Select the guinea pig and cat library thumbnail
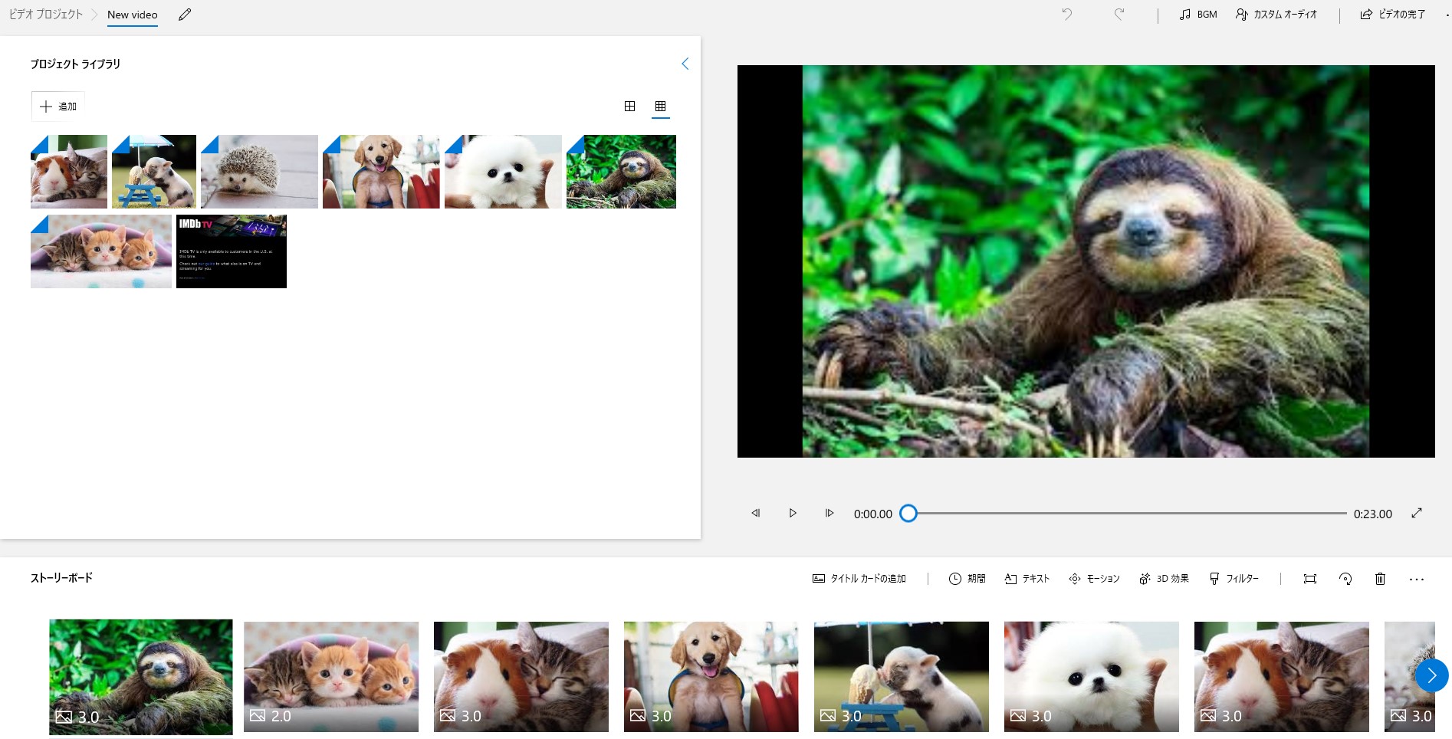 69,172
